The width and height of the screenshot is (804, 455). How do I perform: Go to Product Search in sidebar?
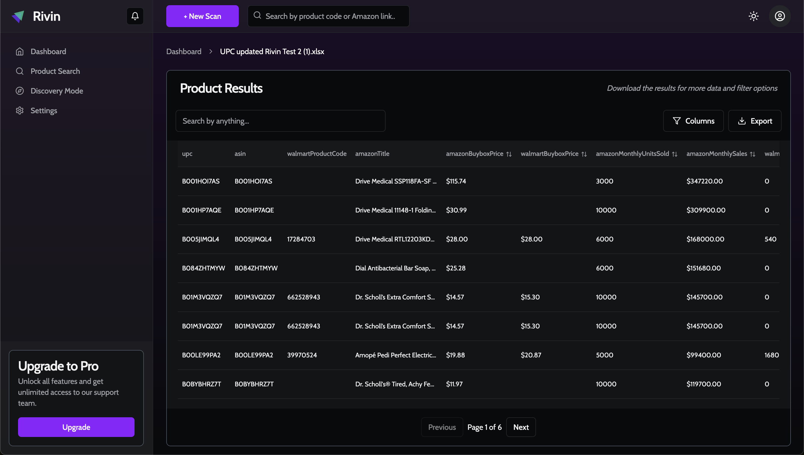click(55, 71)
